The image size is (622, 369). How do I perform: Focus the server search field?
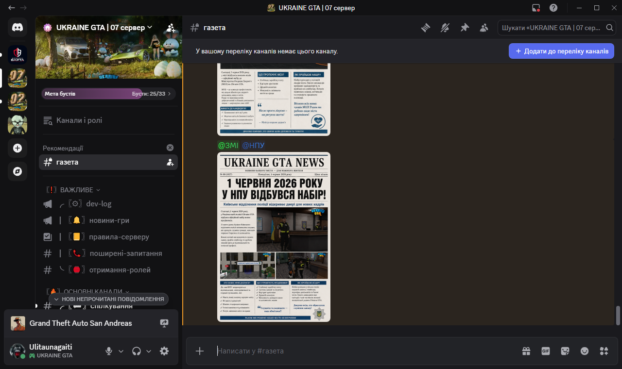(557, 28)
